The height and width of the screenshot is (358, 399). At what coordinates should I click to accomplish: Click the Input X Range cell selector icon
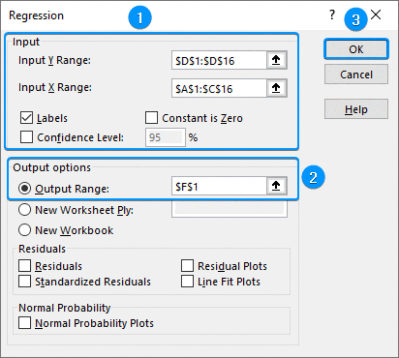[276, 88]
